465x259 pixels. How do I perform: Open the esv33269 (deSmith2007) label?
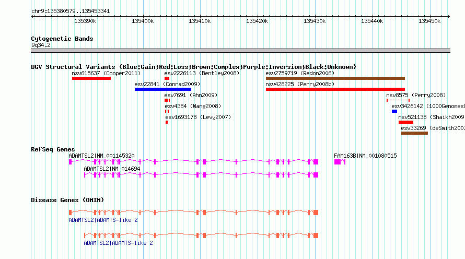pos(433,128)
